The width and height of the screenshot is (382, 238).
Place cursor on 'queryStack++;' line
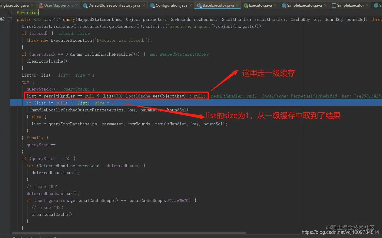tap(42, 89)
